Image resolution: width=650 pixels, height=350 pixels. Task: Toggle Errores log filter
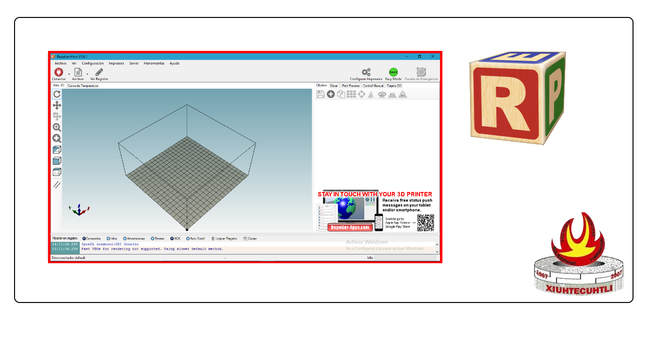click(x=158, y=239)
